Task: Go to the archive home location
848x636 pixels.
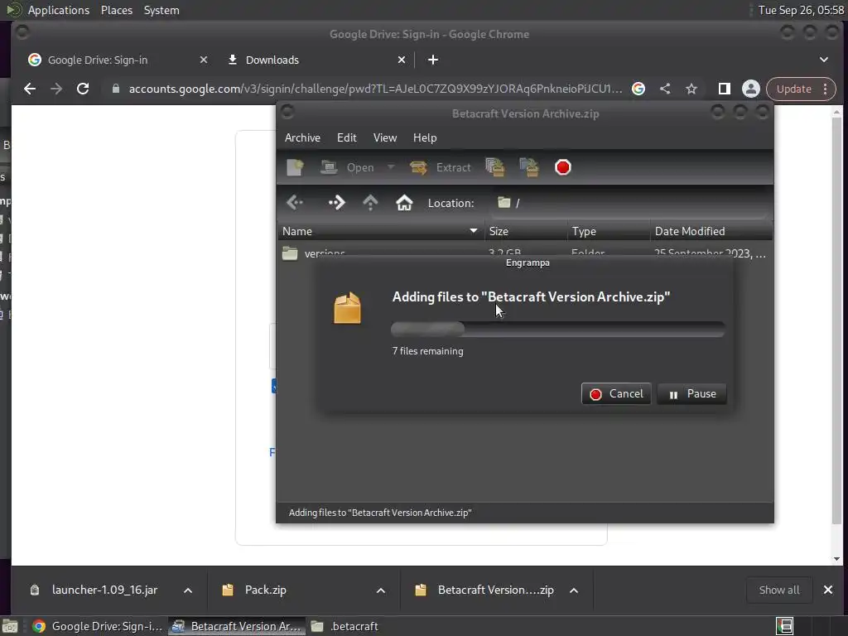Action: click(x=404, y=203)
